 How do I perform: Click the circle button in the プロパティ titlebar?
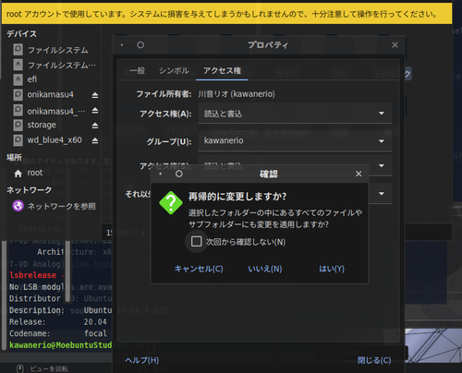(x=140, y=45)
